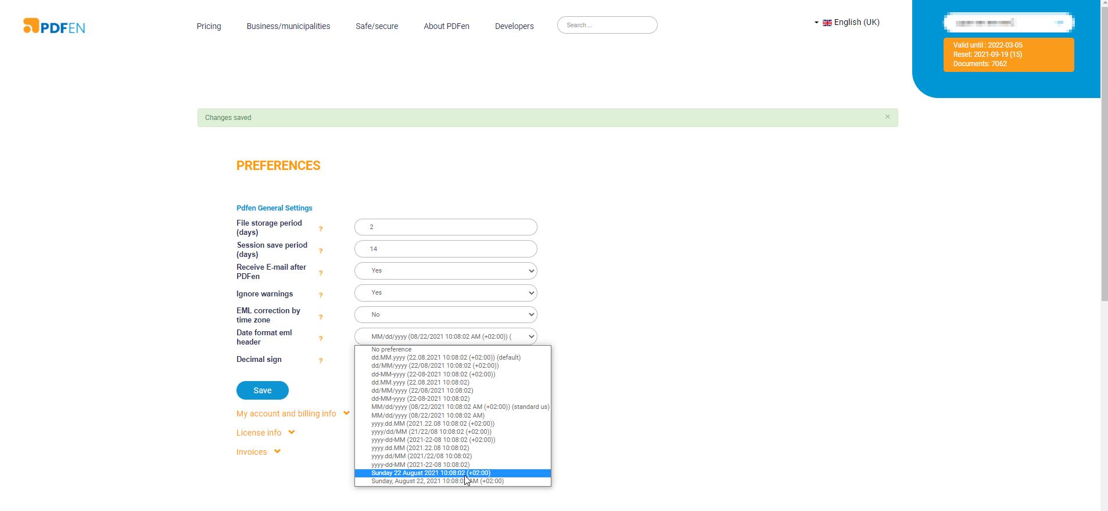Open the blurred account name dropdown
This screenshot has height=511, width=1108.
coord(1009,23)
